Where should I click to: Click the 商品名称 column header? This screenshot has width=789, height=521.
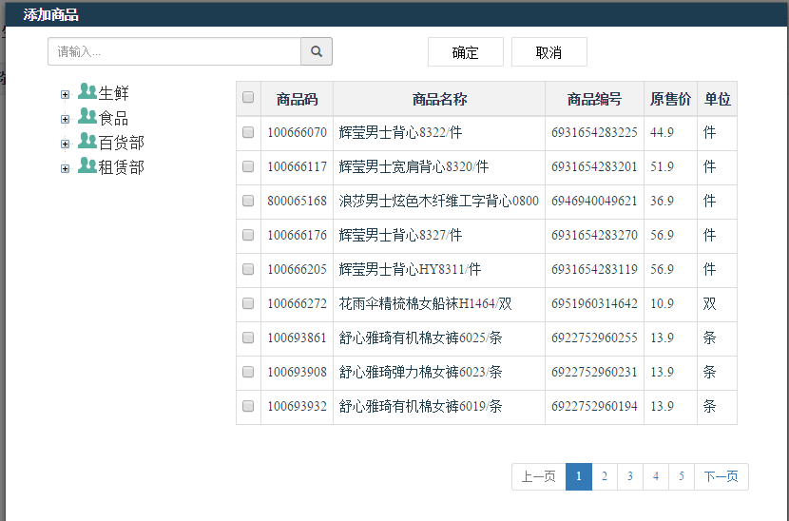pyautogui.click(x=439, y=99)
